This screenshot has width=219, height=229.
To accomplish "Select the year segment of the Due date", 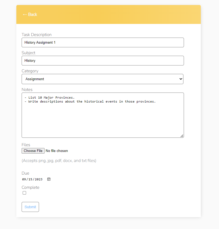I will pos(39,179).
